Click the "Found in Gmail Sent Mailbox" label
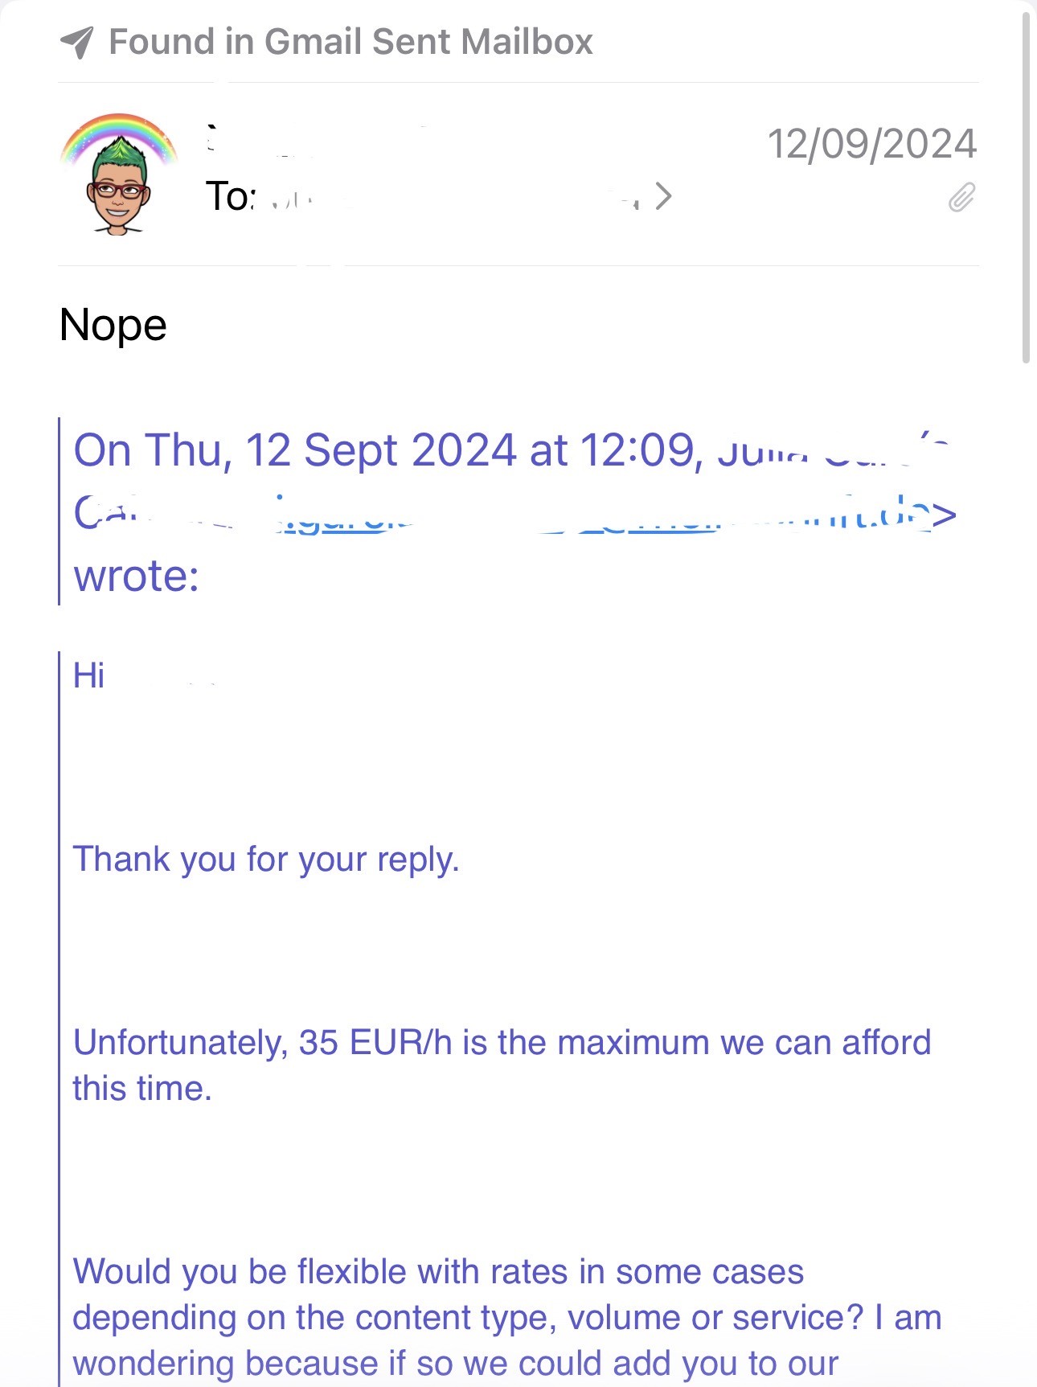Image resolution: width=1037 pixels, height=1387 pixels. pyautogui.click(x=350, y=42)
